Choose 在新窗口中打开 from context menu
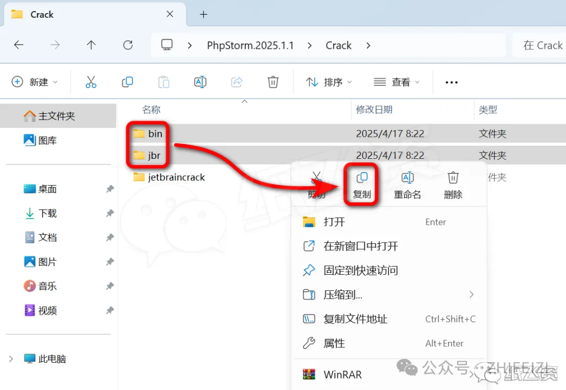The height and width of the screenshot is (390, 566). coord(389,246)
